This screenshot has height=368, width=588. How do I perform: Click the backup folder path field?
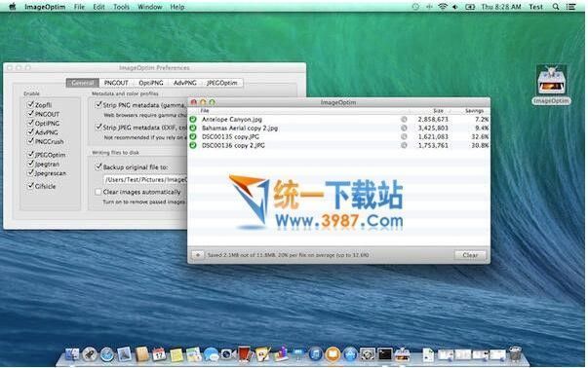[145, 180]
